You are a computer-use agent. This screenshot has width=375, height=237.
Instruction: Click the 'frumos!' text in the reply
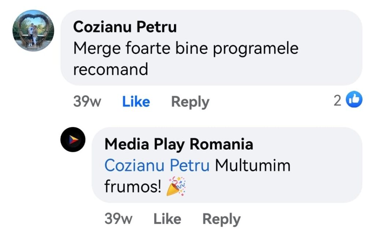133,186
